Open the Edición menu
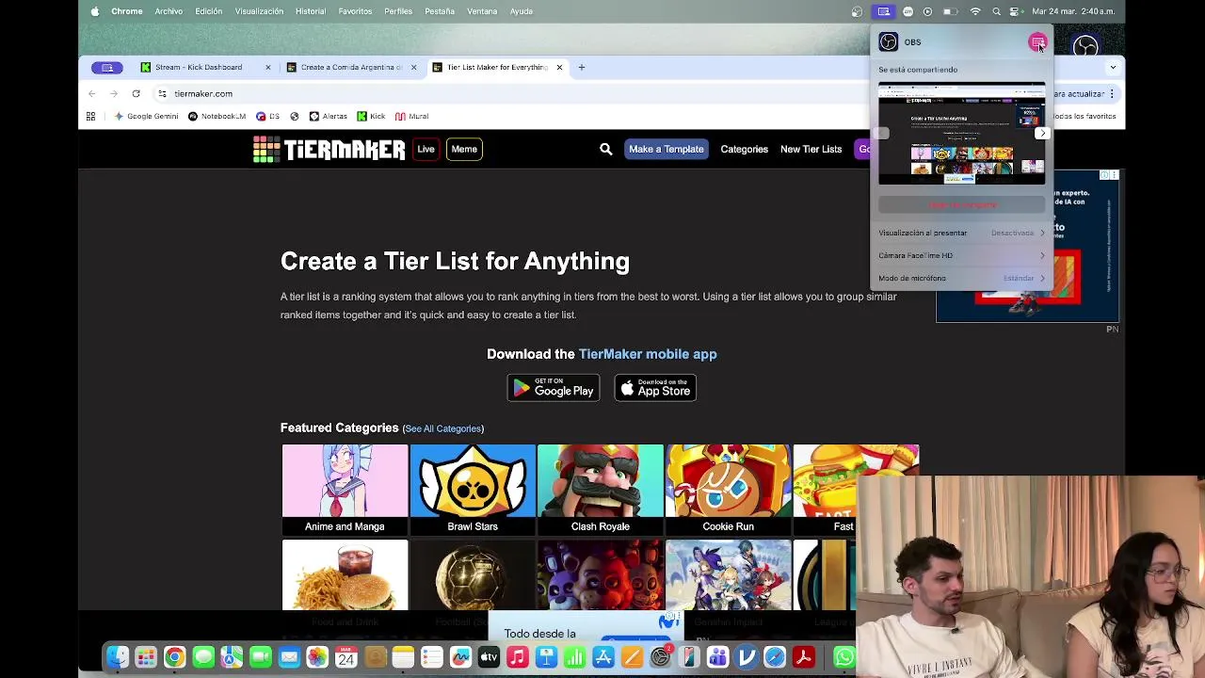This screenshot has height=678, width=1205. pyautogui.click(x=209, y=11)
